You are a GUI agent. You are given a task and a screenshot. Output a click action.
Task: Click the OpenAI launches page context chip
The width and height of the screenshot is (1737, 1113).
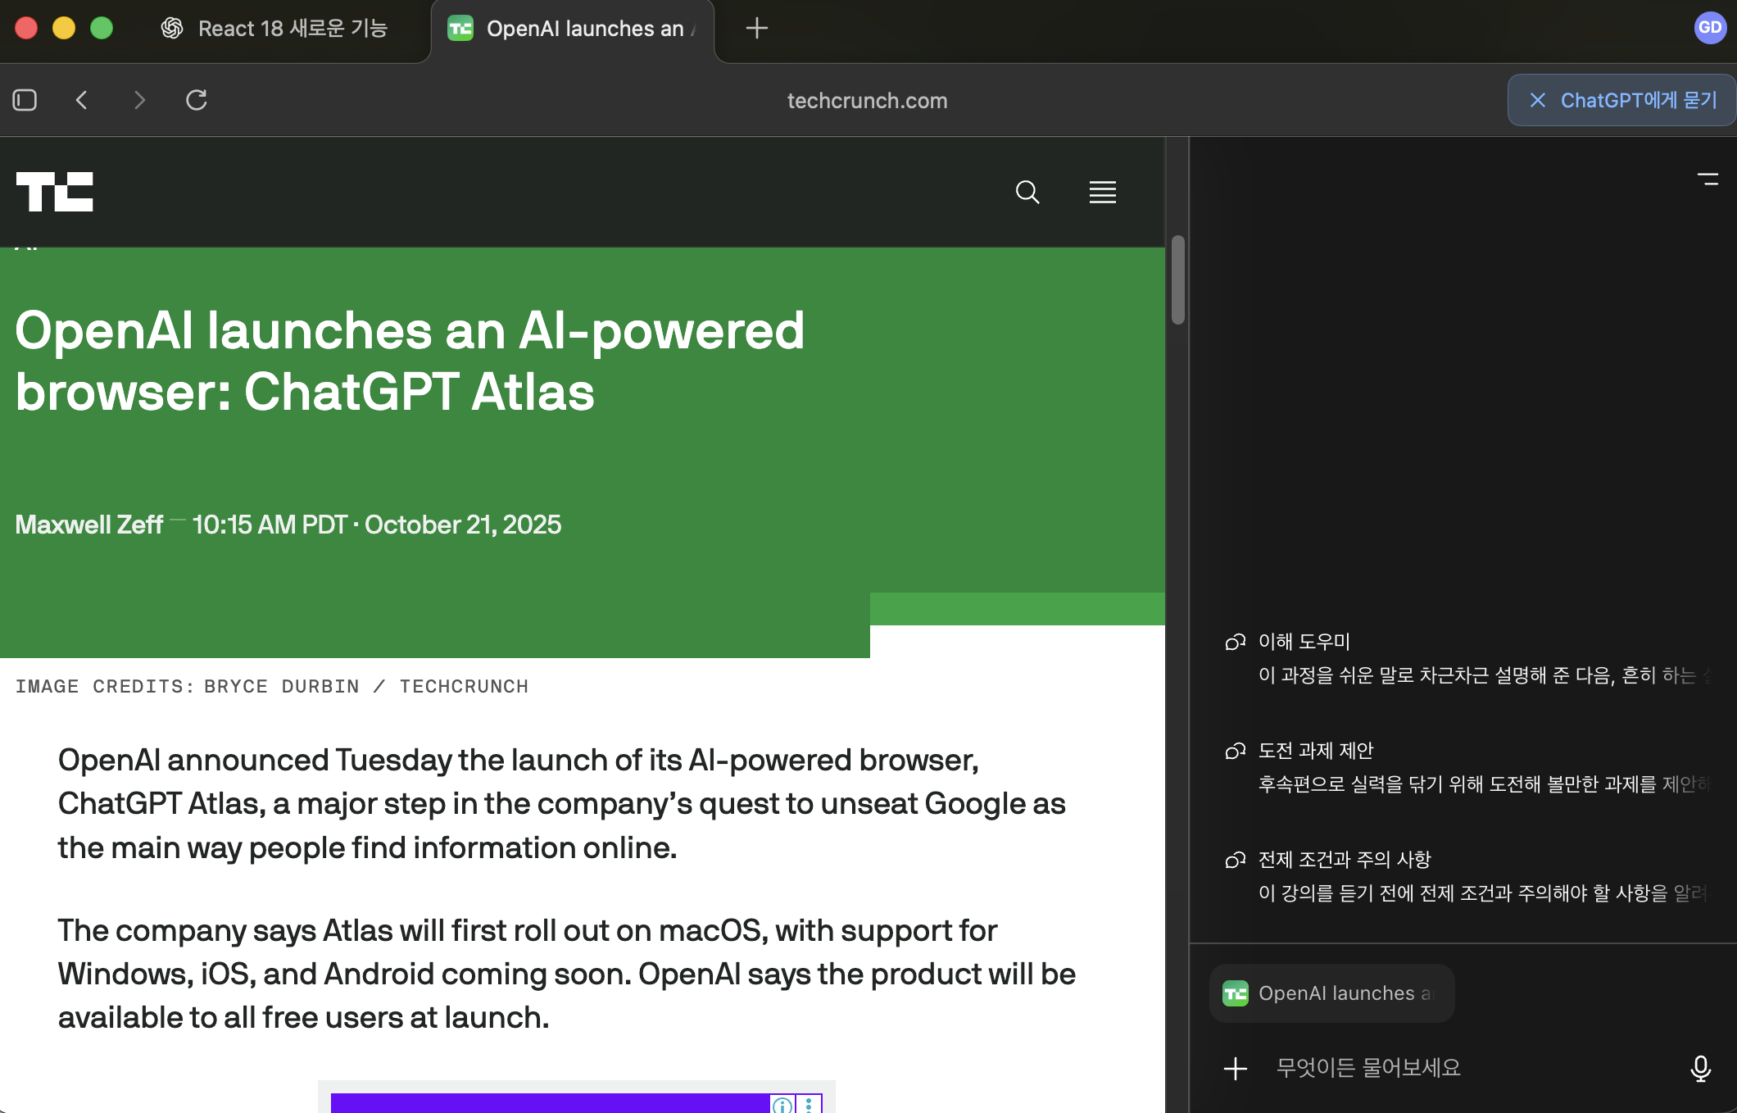click(1332, 993)
